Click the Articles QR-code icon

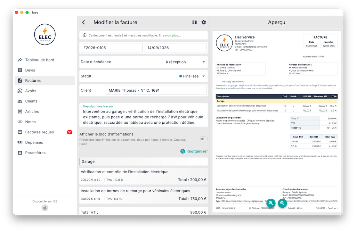click(20, 111)
